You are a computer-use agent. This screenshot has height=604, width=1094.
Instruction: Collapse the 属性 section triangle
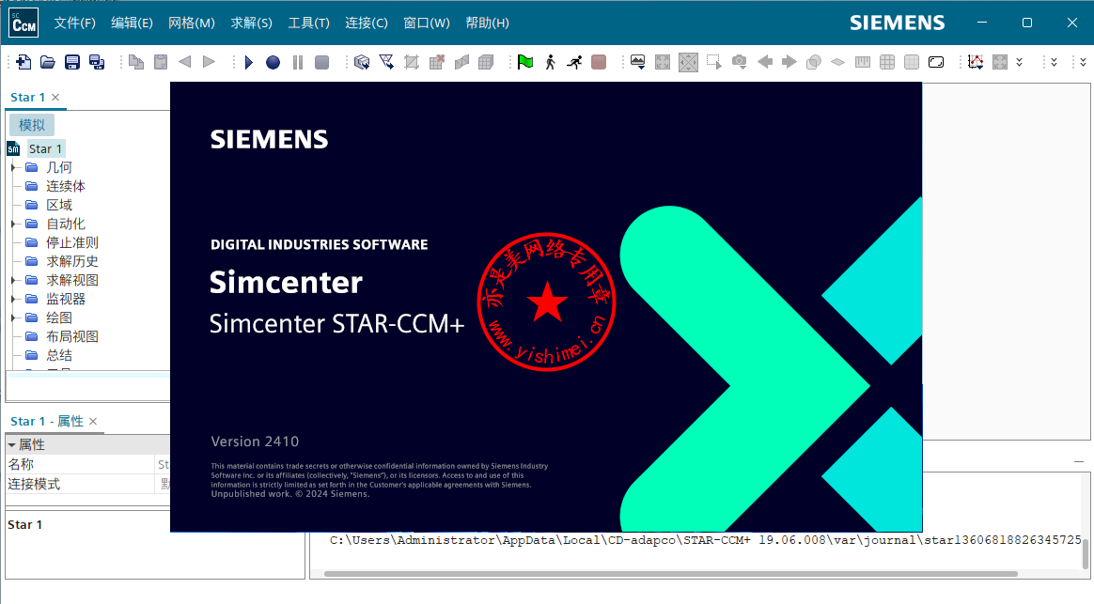coord(11,444)
